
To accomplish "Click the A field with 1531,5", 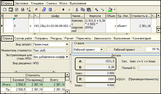I will pos(100,61).
